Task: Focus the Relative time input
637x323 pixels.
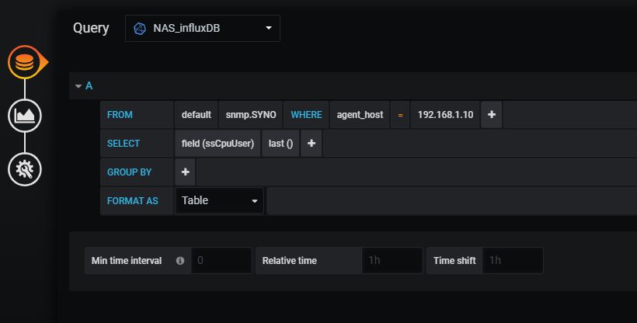Action: click(x=392, y=260)
